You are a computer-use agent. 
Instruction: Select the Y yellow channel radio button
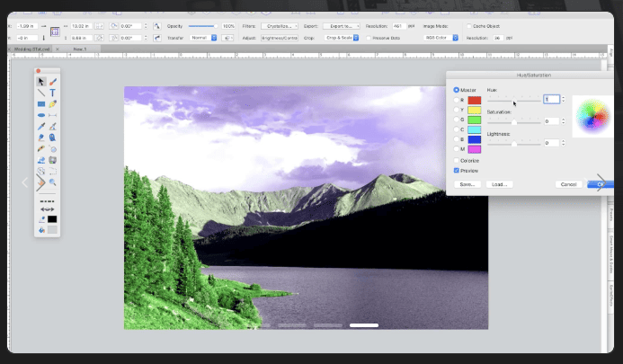pyautogui.click(x=456, y=110)
